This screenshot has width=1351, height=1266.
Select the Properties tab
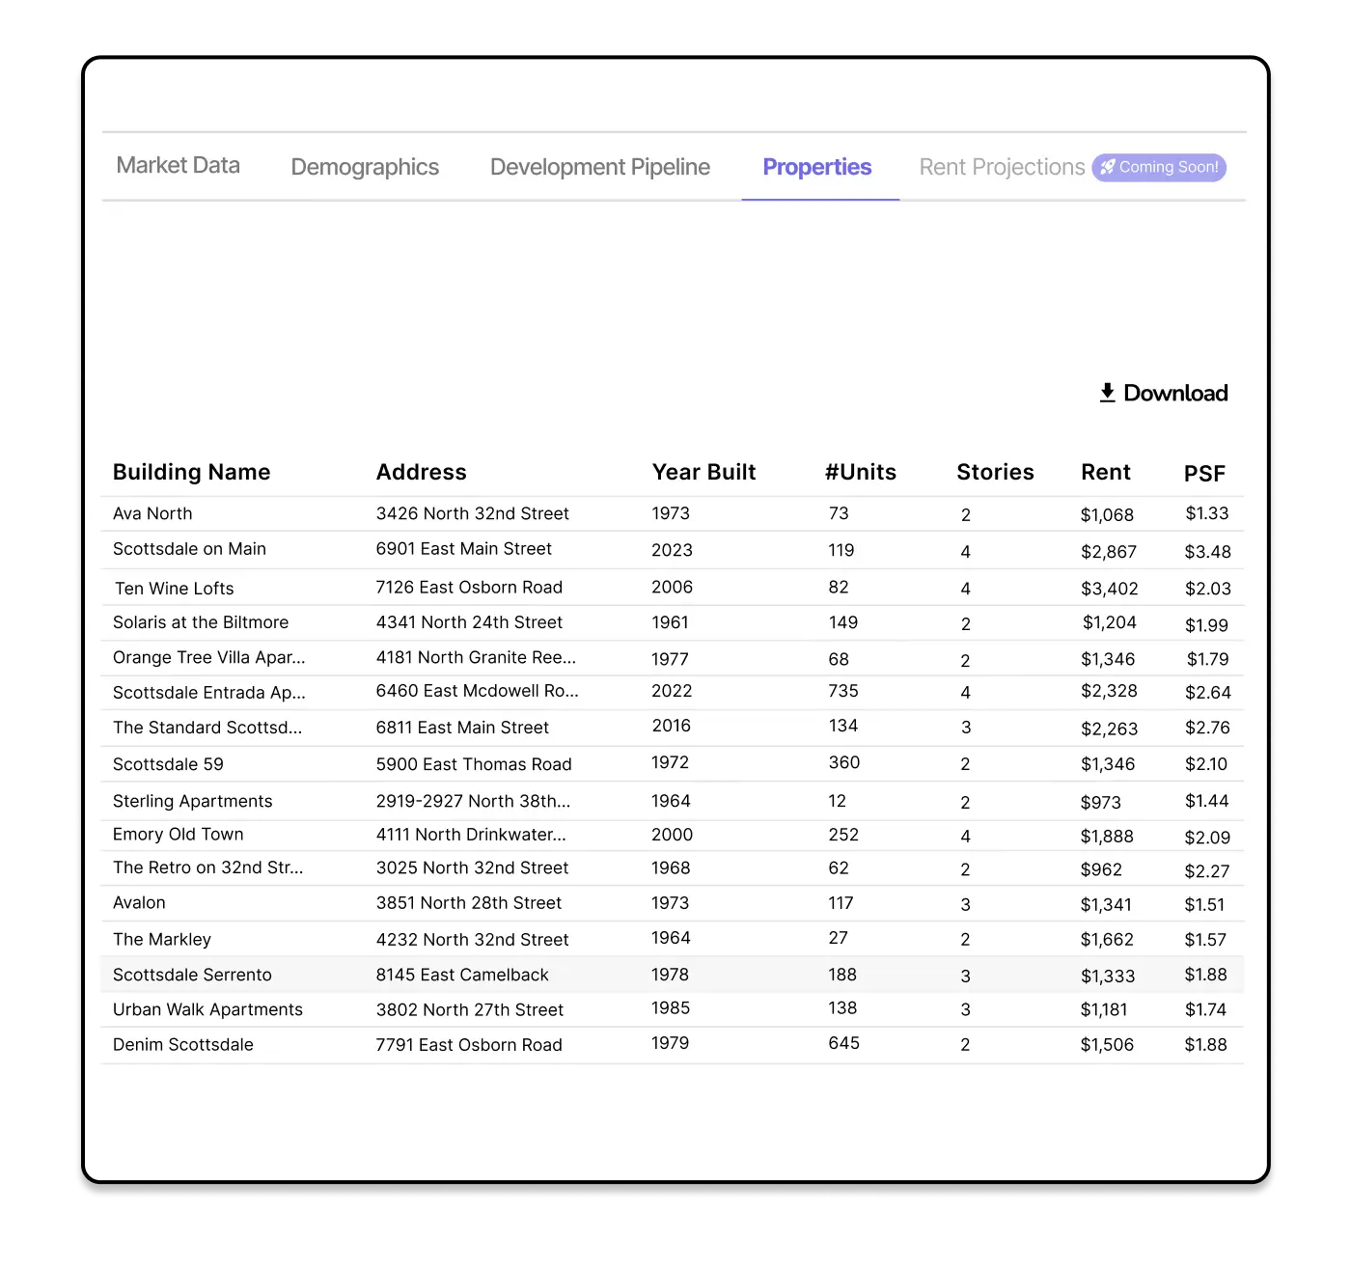[817, 167]
